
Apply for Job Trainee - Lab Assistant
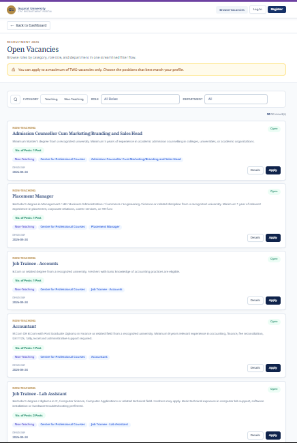point(273,436)
